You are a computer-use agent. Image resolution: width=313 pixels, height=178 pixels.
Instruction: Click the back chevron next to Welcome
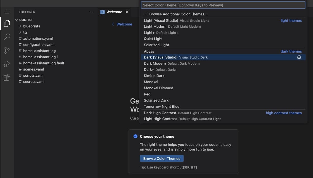(113, 24)
